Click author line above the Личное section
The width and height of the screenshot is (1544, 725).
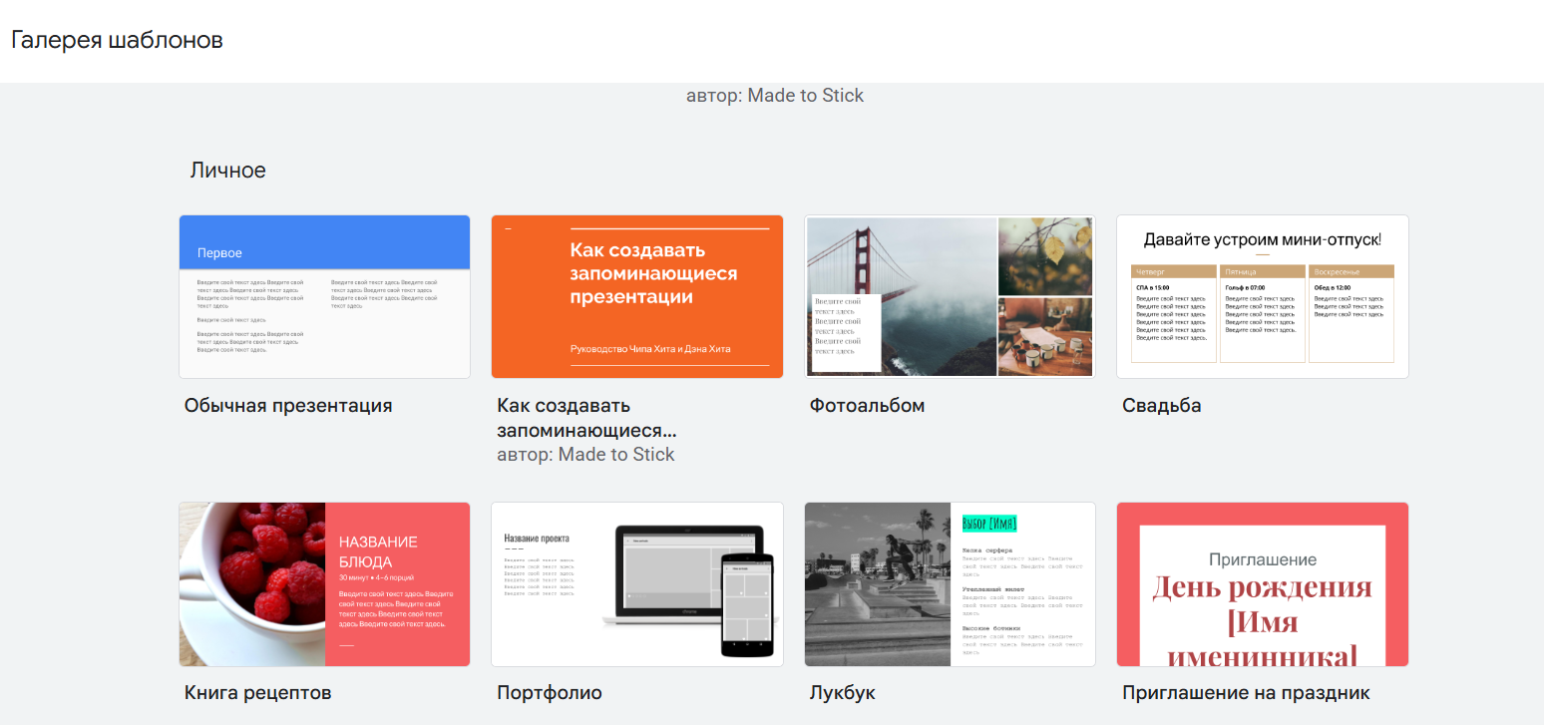coord(774,96)
